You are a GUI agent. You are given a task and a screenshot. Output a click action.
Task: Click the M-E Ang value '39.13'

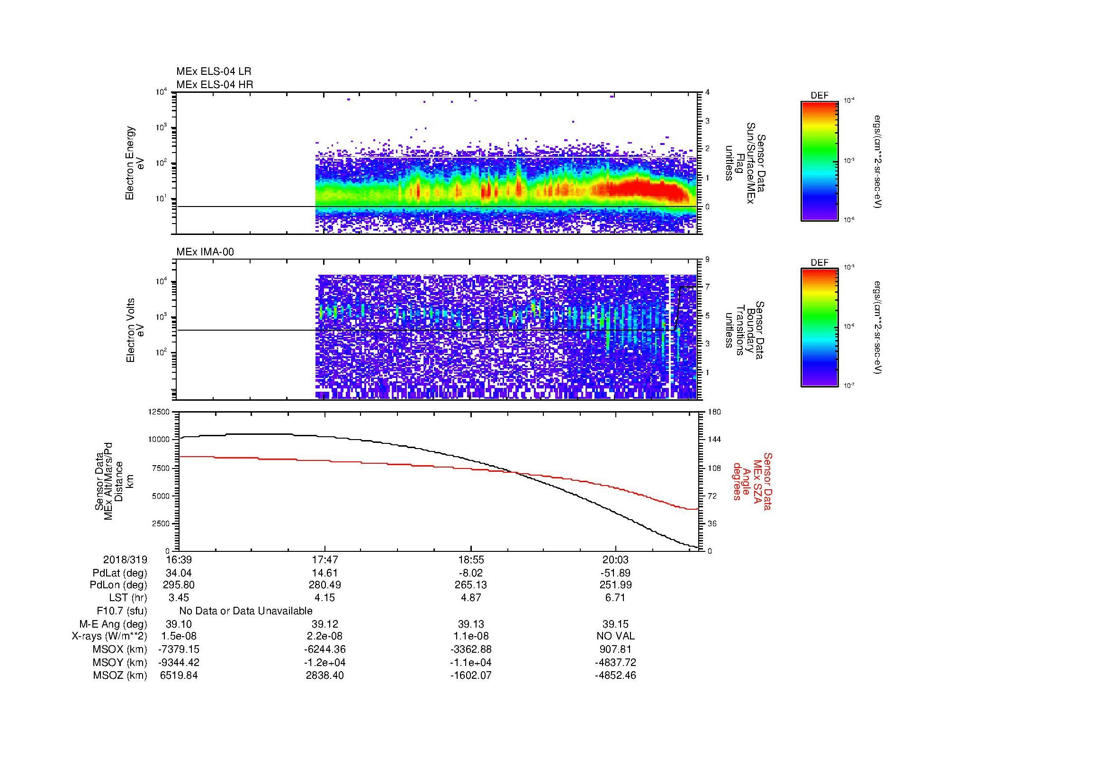pos(471,624)
